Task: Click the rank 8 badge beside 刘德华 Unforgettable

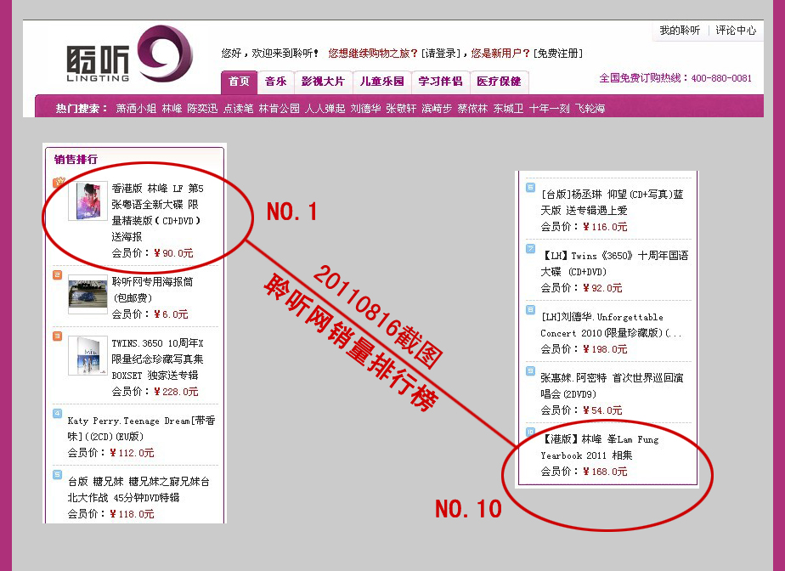Action: 531,309
